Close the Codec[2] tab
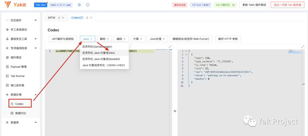This screenshot has width=308, height=136. [x=91, y=18]
